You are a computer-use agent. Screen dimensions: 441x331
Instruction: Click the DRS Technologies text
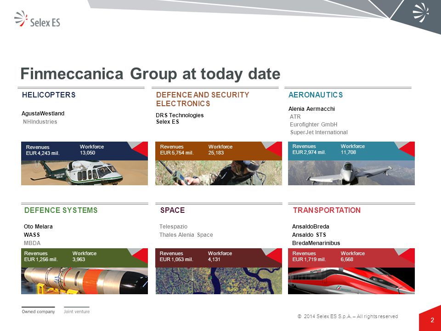(180, 115)
